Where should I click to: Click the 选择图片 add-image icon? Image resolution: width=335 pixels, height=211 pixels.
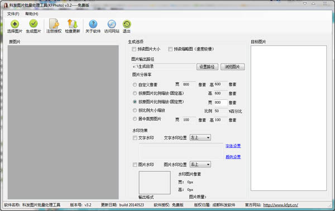click(15, 24)
